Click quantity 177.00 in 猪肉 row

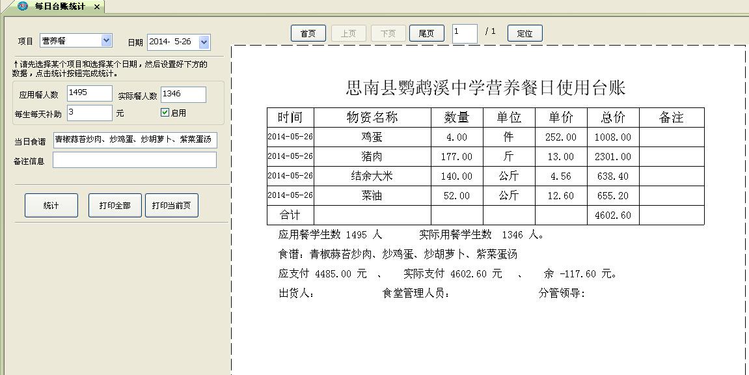457,157
